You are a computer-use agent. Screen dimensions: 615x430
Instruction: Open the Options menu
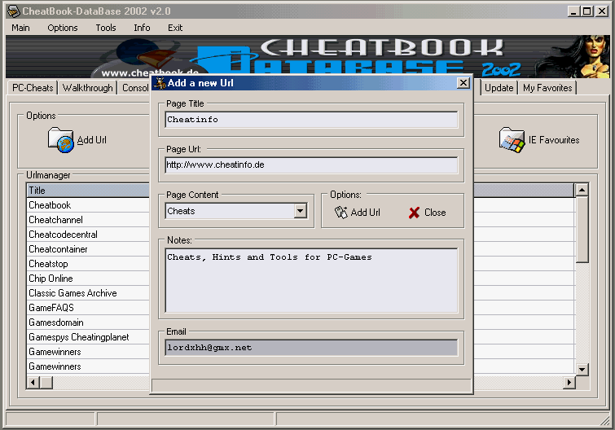pyautogui.click(x=62, y=28)
